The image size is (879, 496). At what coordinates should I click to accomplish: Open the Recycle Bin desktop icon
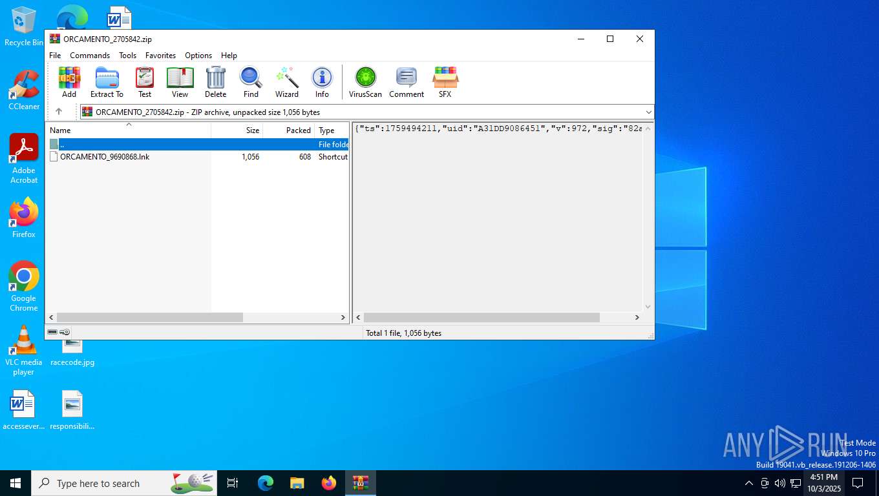(x=24, y=26)
